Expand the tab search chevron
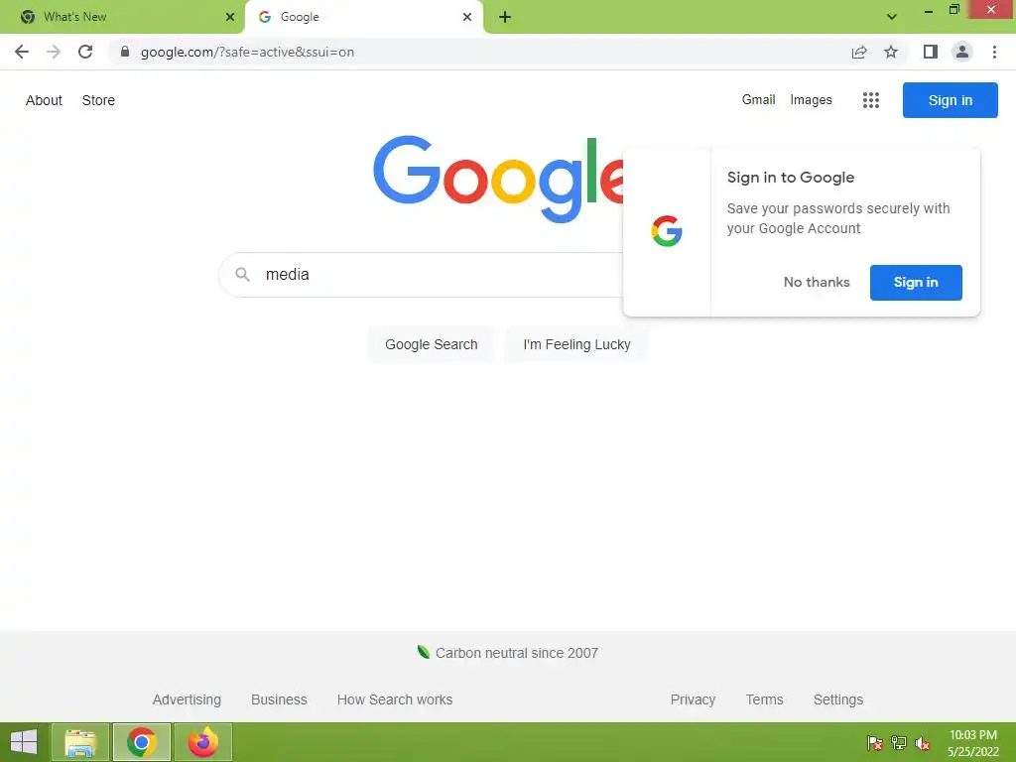 [x=892, y=17]
